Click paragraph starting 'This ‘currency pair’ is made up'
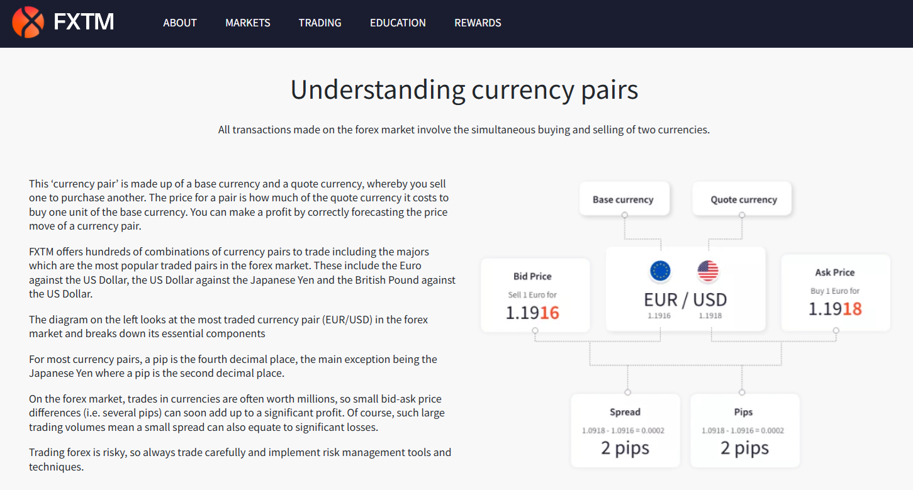This screenshot has height=490, width=913. pos(238,205)
